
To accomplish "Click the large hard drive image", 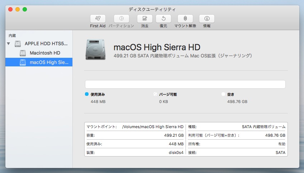I will (x=96, y=50).
